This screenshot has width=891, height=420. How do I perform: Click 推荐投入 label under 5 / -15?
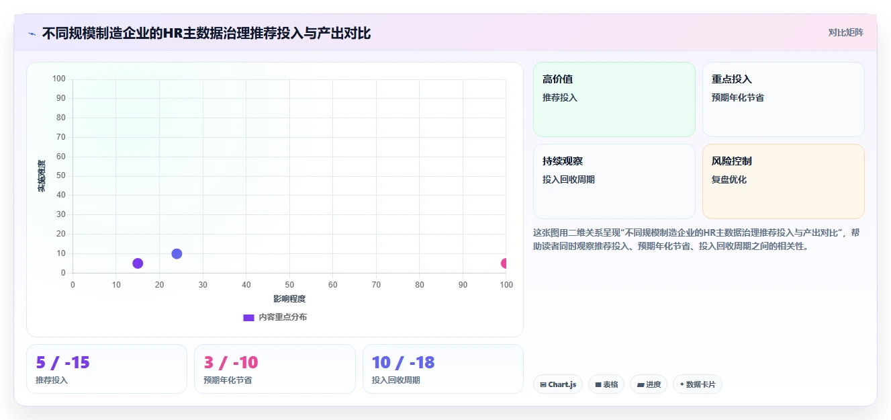(52, 380)
